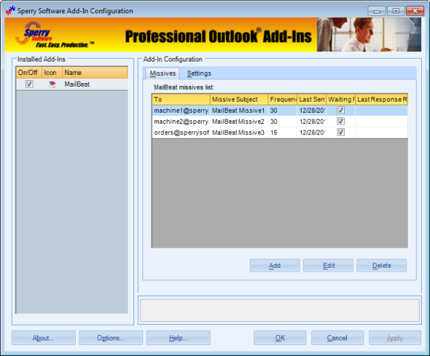Click the Add button
This screenshot has height=356, width=430.
coord(275,266)
